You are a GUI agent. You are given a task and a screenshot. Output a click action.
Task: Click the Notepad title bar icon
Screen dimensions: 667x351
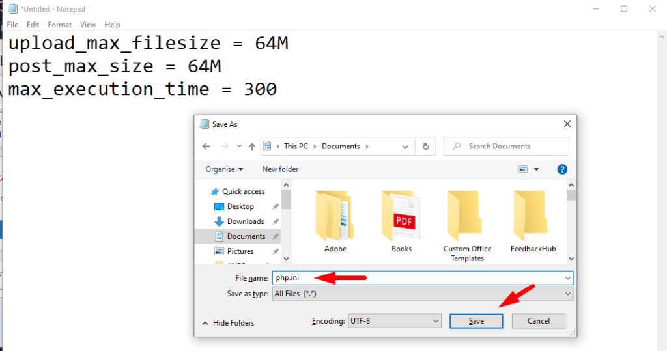pyautogui.click(x=13, y=9)
